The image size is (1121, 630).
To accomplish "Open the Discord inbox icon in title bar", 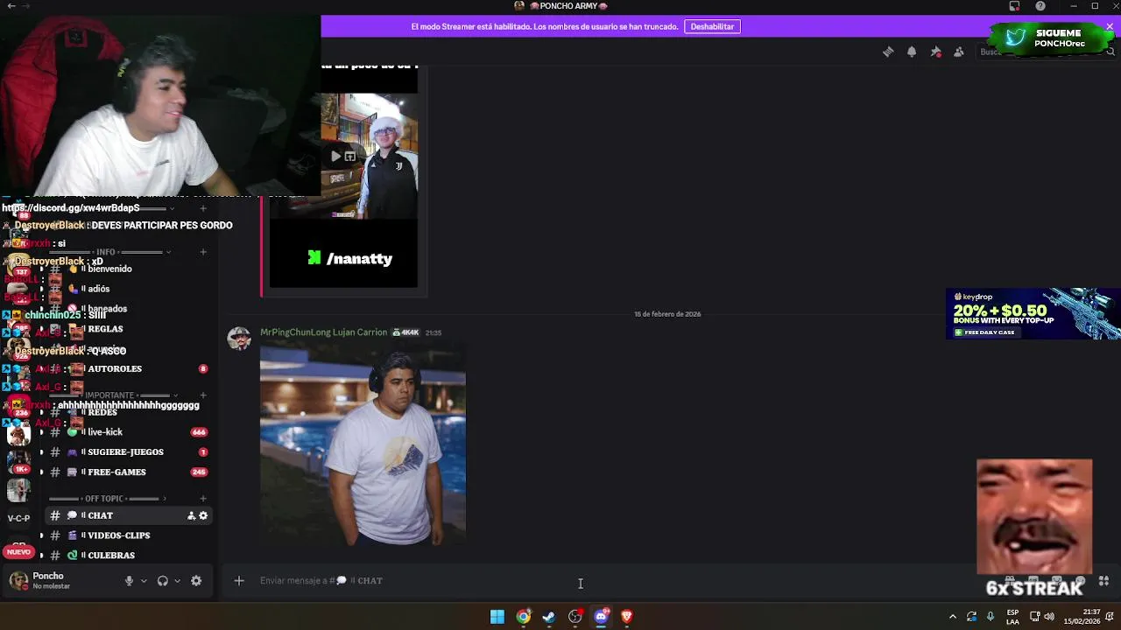I will (1014, 6).
